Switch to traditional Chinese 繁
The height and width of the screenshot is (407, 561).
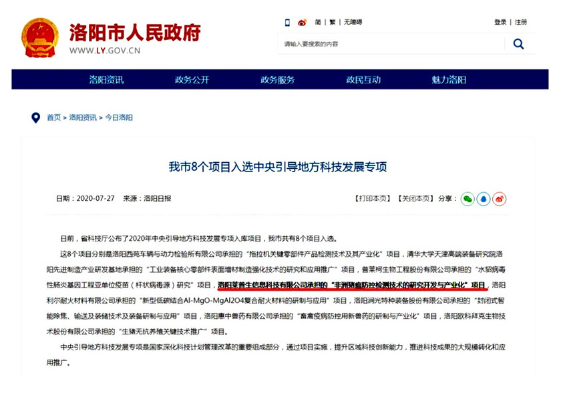pyautogui.click(x=333, y=22)
